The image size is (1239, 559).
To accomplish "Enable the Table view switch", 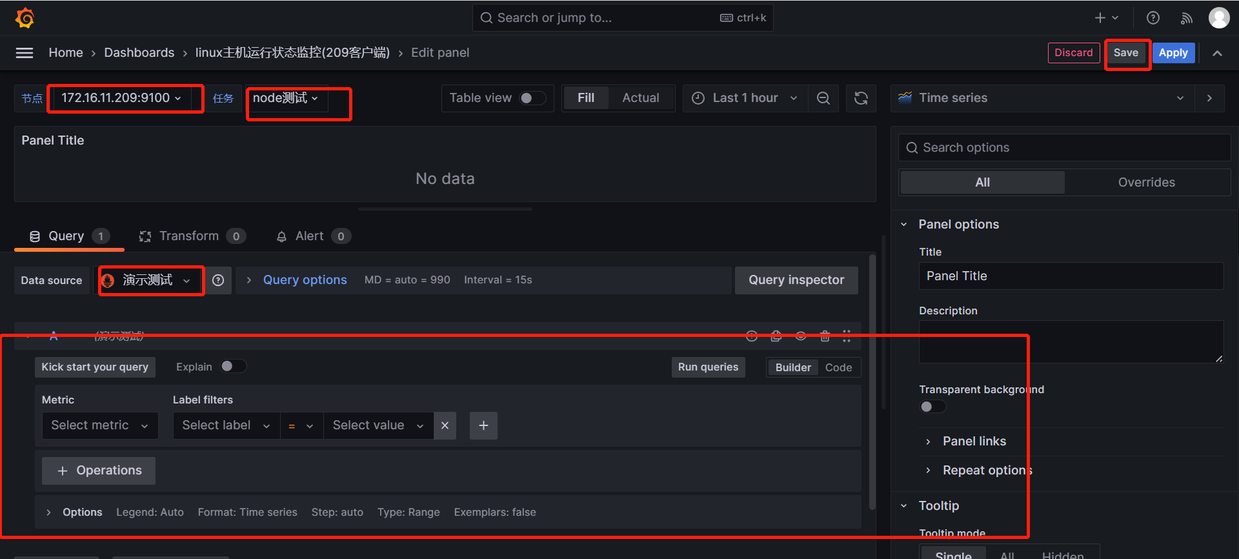I will point(532,98).
